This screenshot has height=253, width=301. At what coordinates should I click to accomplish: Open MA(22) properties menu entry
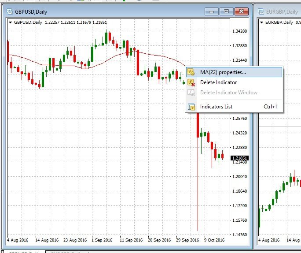[x=234, y=72]
